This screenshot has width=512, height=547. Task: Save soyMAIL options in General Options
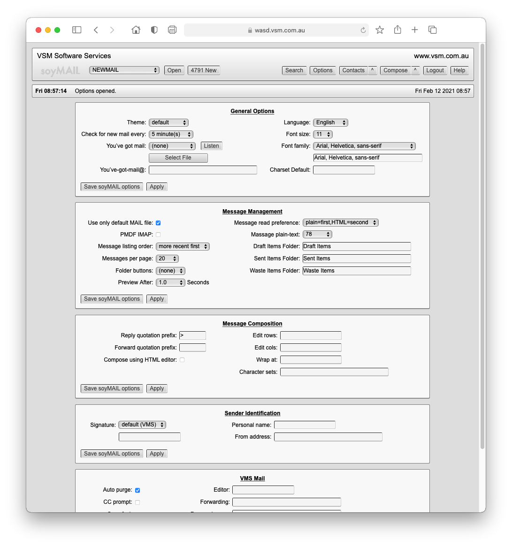click(x=112, y=187)
